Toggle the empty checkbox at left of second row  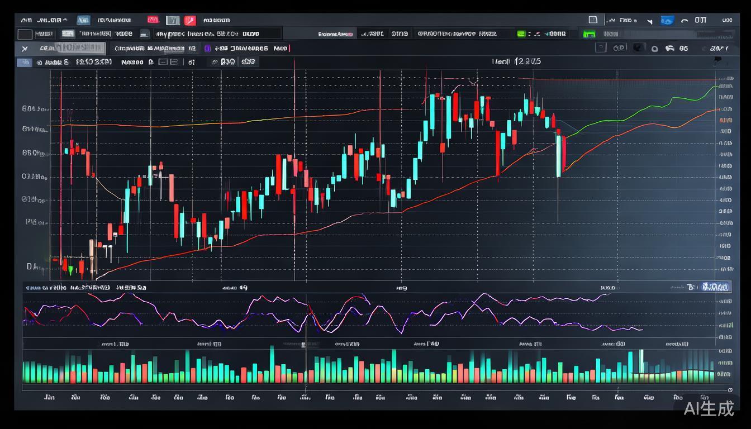tap(25, 35)
